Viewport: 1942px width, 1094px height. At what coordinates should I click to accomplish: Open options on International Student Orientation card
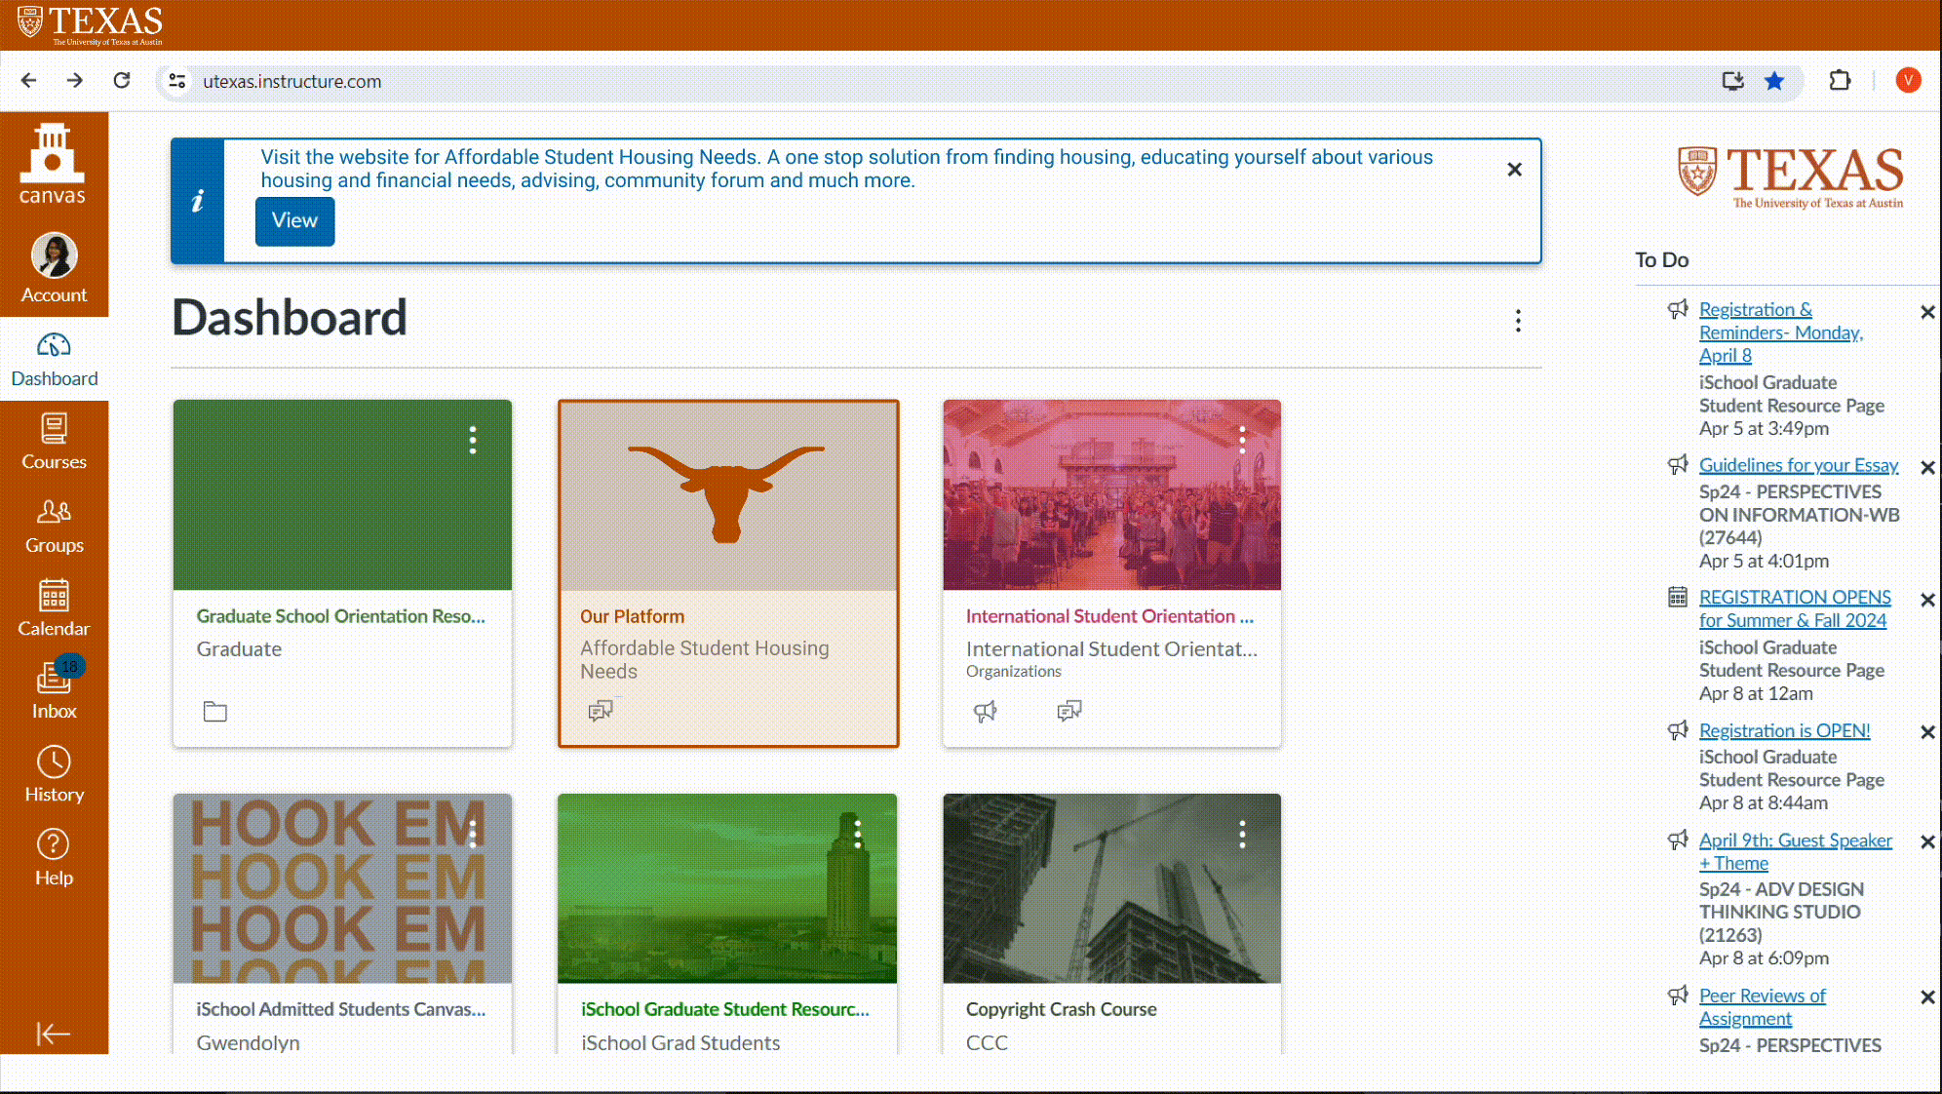click(1242, 440)
